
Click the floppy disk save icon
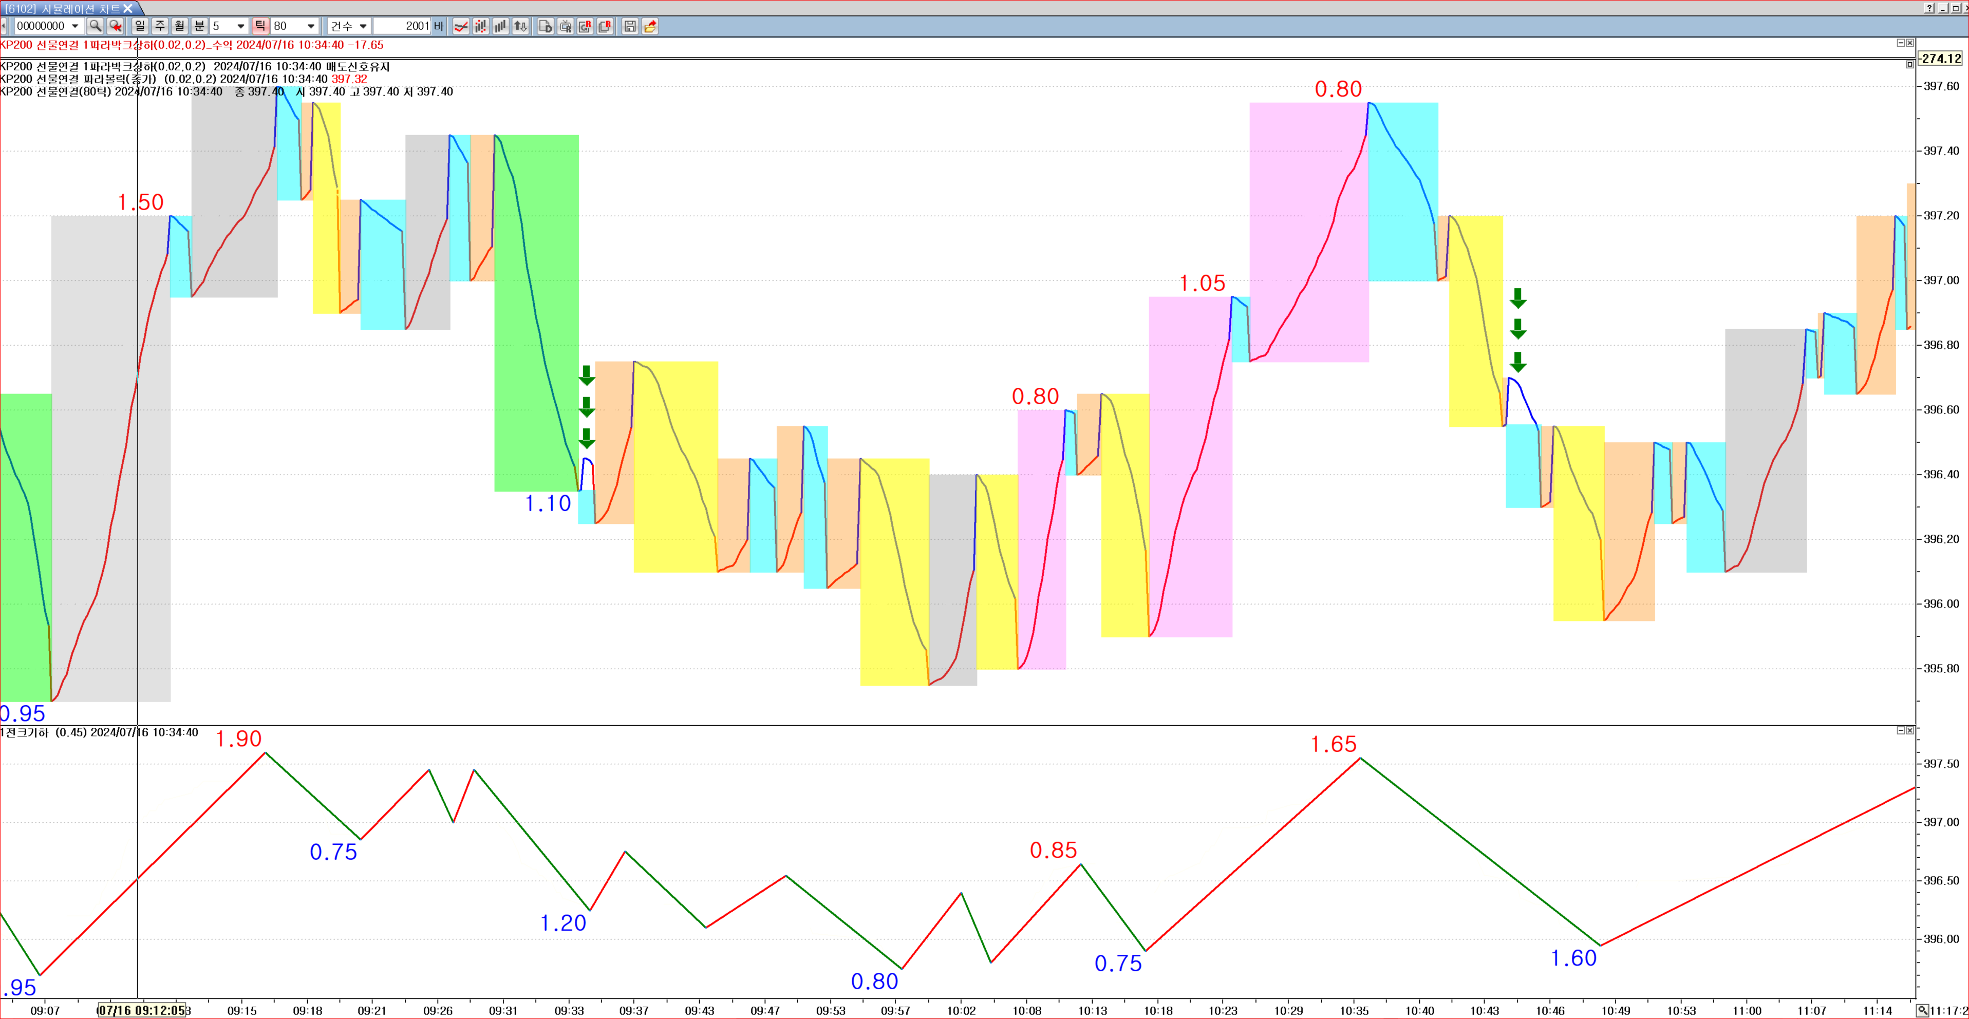(x=630, y=26)
